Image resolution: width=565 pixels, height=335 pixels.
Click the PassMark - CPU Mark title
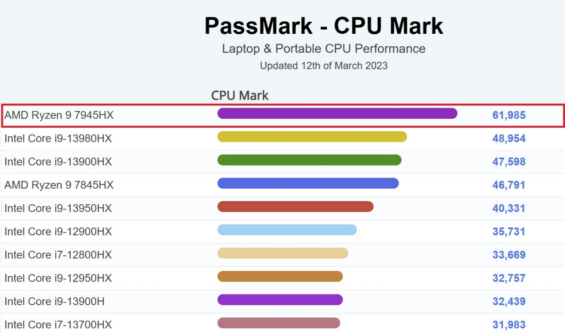[323, 26]
